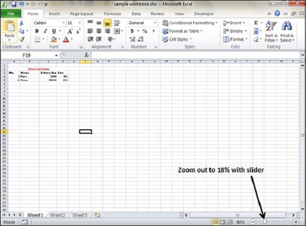Switch to Page Layout ribbon tab

[82, 14]
